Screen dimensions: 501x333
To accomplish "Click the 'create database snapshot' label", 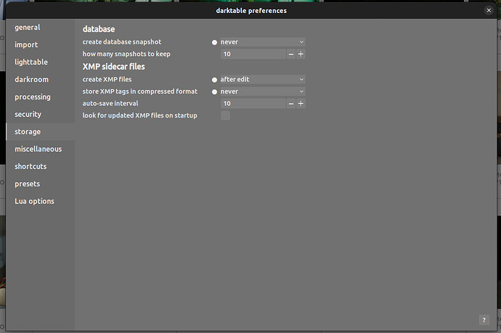I will coord(122,42).
